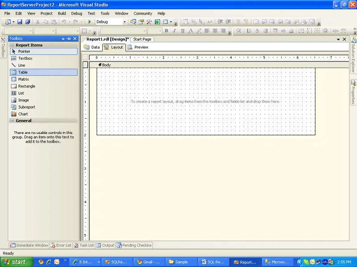This screenshot has width=357, height=267.
Task: Open the first formatting toolbar combo box
Action: click(18, 31)
